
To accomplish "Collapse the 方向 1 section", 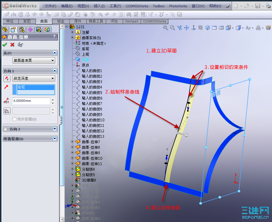I will (x=55, y=71).
